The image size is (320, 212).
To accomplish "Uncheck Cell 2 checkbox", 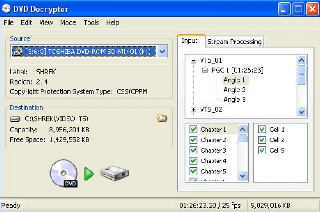I will pos(262,140).
